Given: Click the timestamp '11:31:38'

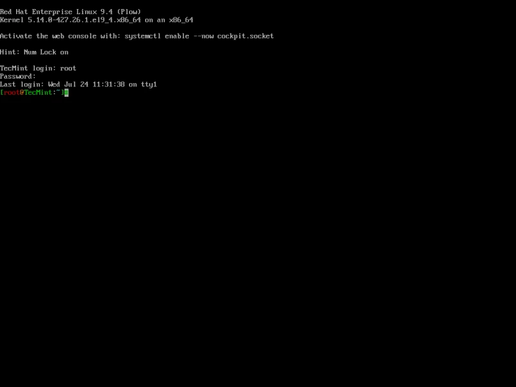Looking at the screenshot, I should [108, 84].
